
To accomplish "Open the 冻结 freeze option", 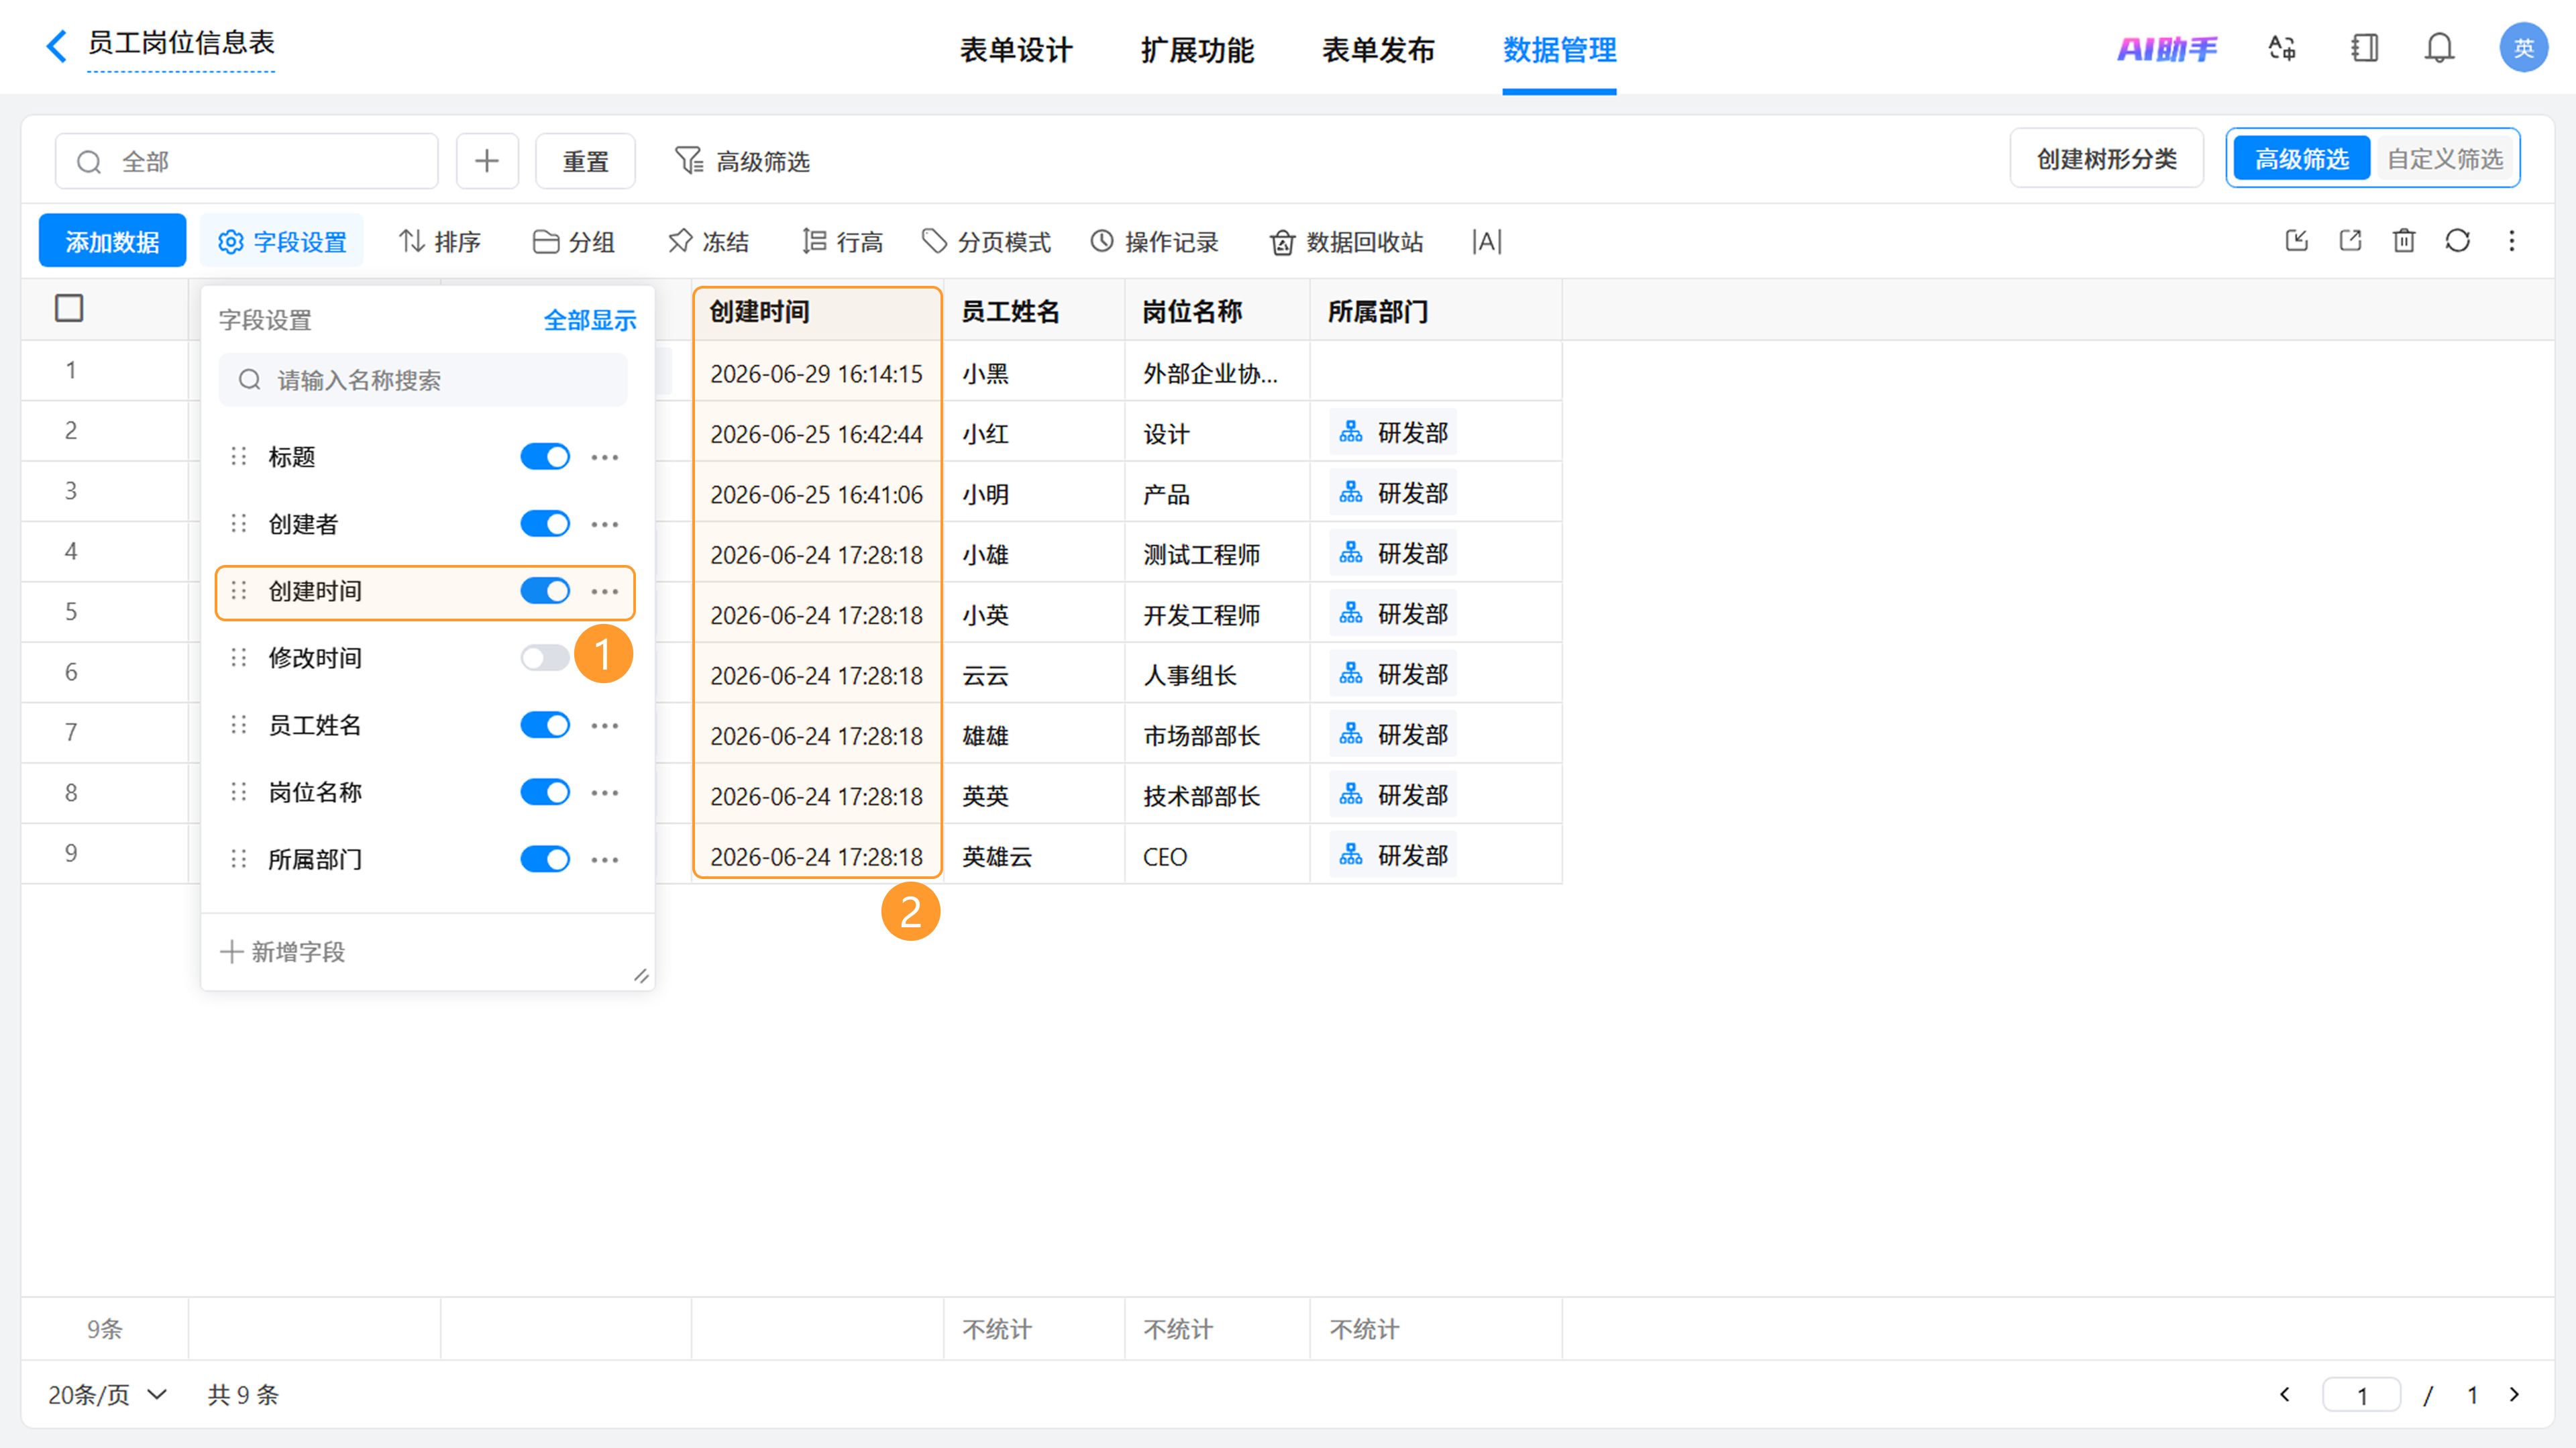I will pos(708,241).
